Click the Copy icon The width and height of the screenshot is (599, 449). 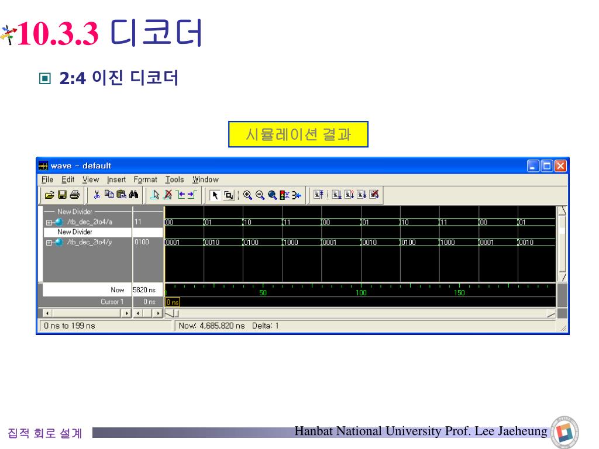coord(109,195)
